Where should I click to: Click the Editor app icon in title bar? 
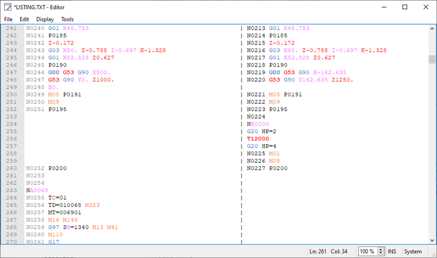(8, 7)
